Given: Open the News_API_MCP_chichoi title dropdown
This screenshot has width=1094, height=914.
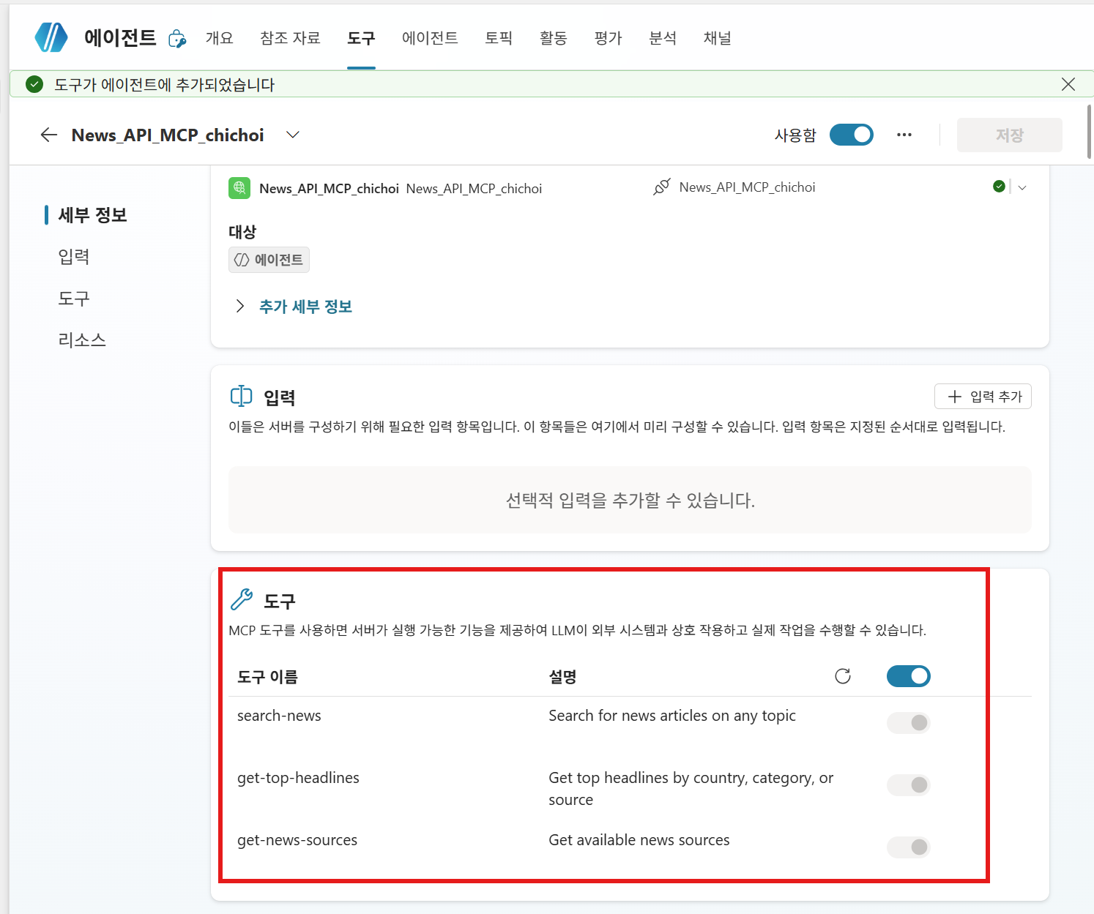Looking at the screenshot, I should tap(293, 135).
